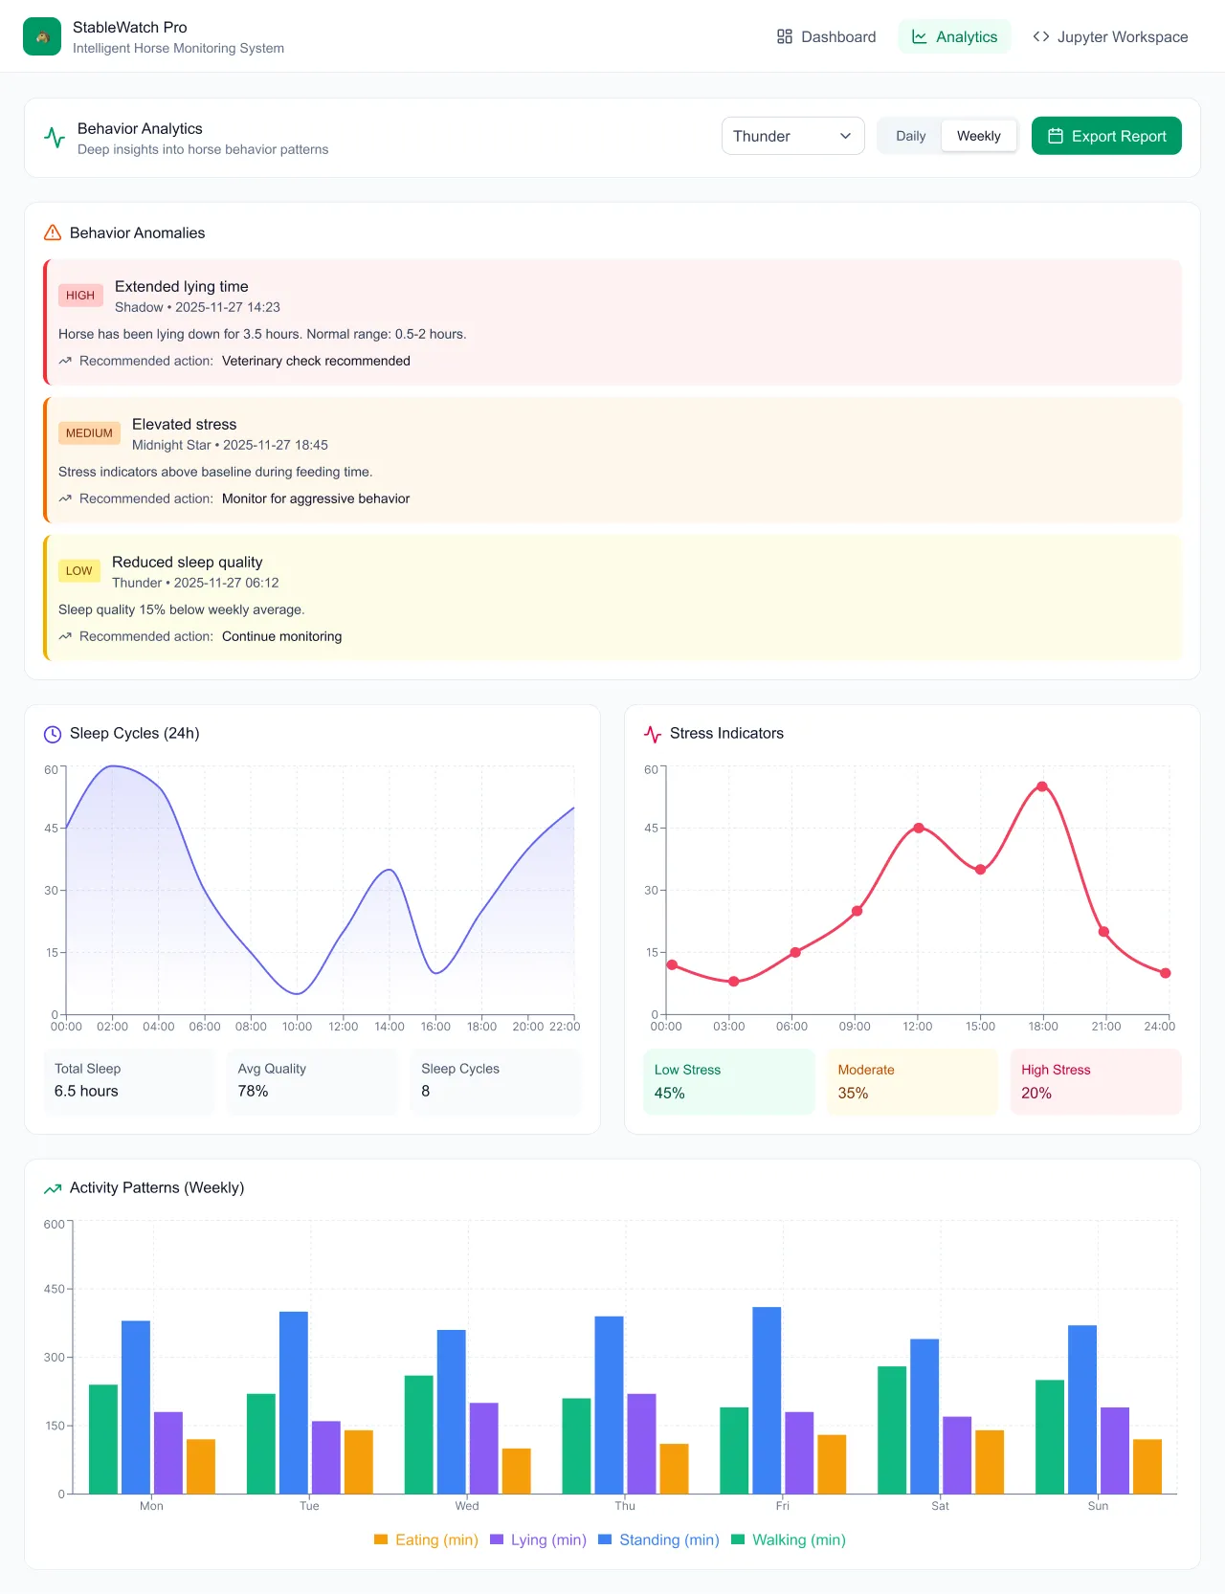Open the Dashboard tab

(x=826, y=36)
